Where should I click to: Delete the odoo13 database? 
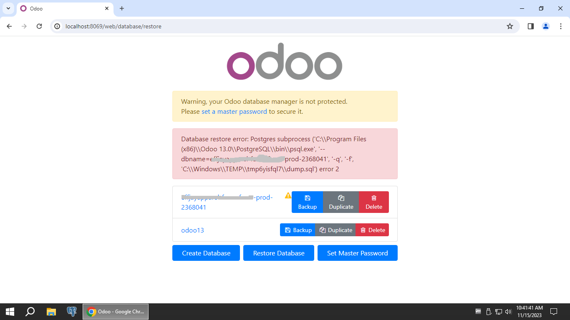[372, 230]
